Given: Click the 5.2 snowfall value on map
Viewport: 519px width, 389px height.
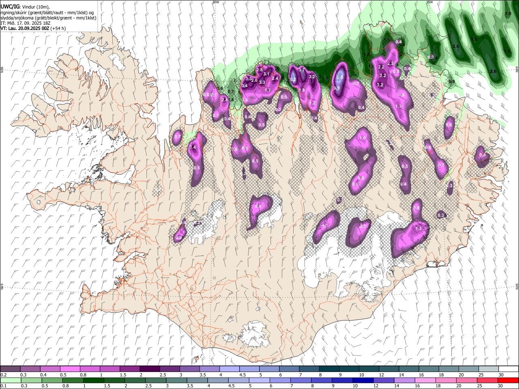Looking at the screenshot, I should pos(293,79).
